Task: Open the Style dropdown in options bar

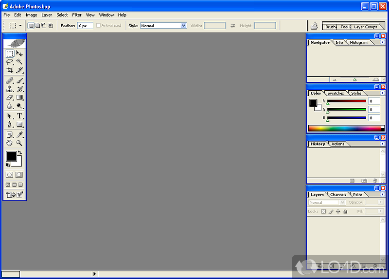Action: point(183,26)
